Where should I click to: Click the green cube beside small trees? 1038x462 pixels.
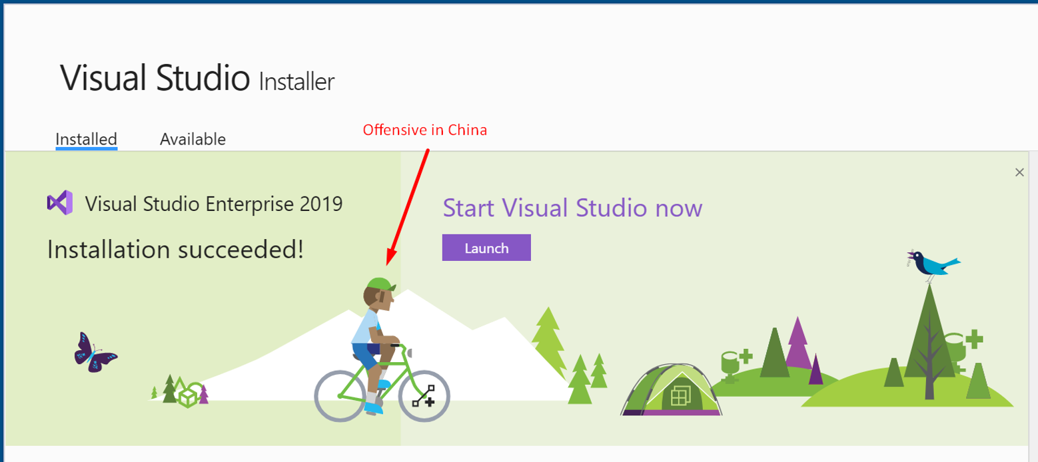pos(189,395)
